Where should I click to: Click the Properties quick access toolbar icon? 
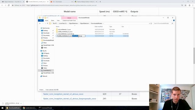tap(43, 18)
